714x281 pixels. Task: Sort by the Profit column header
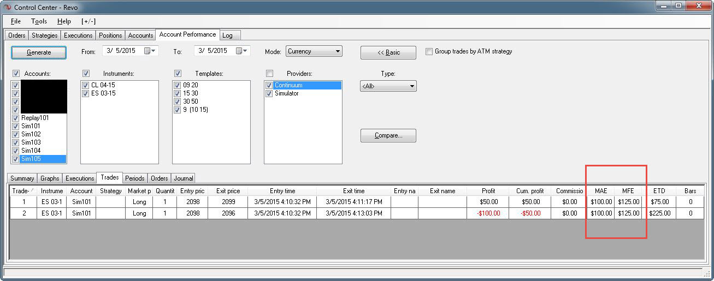[x=488, y=191]
